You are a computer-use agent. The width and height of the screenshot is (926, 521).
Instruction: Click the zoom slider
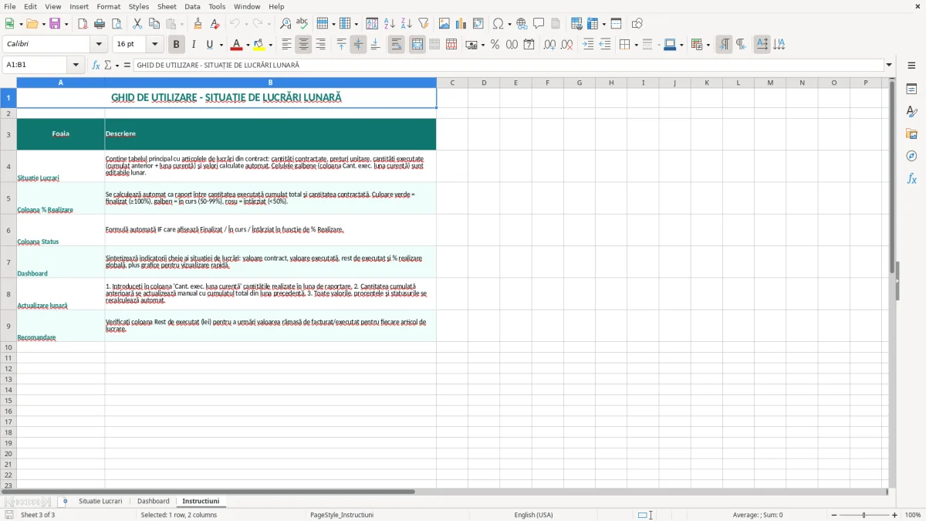(863, 515)
